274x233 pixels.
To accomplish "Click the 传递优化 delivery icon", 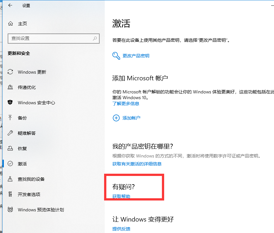I will click(10, 87).
